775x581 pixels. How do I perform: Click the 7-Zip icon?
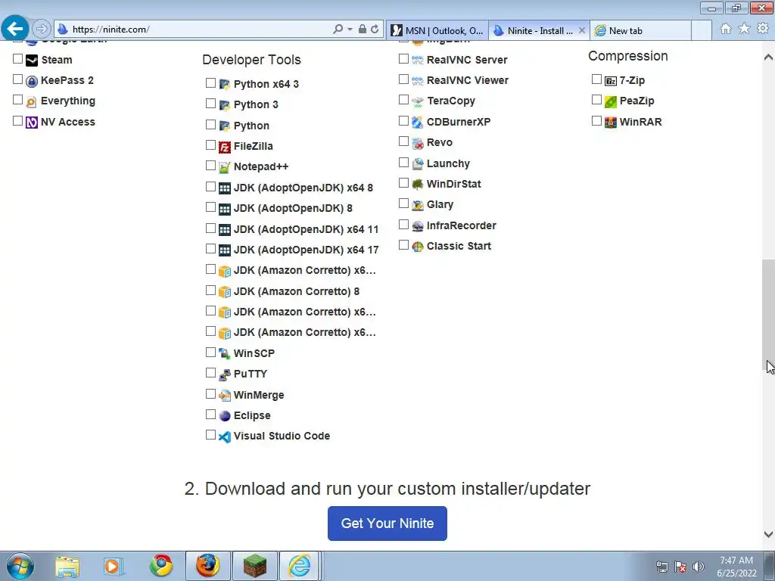[611, 81]
